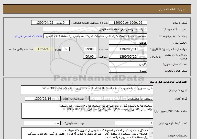Screen dimensions: 197x139
Task: Click text ساعت باقی مانده
Action: point(21,49)
